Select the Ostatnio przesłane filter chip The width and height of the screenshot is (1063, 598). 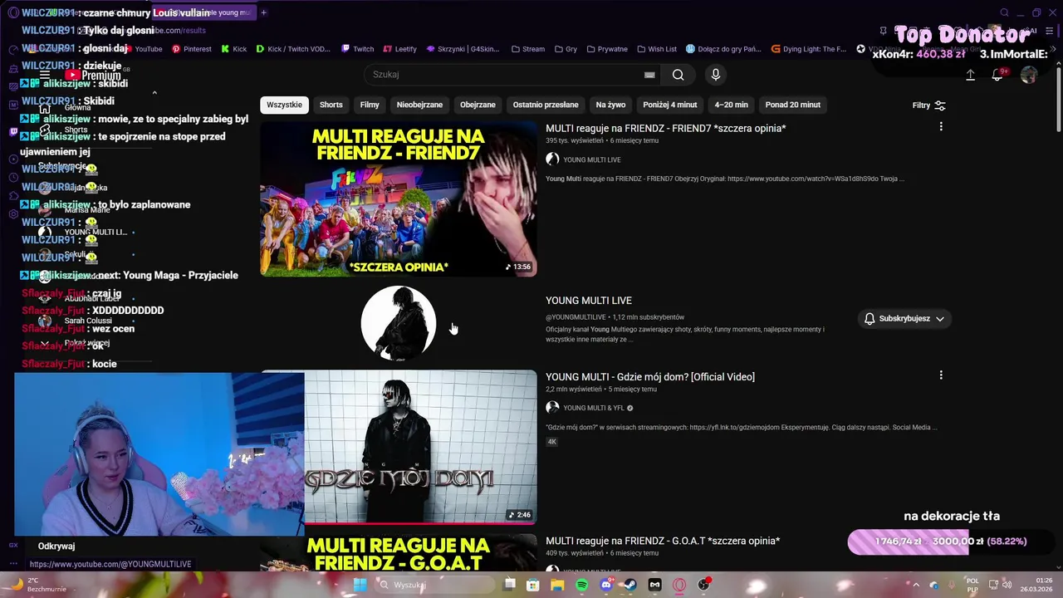546,105
